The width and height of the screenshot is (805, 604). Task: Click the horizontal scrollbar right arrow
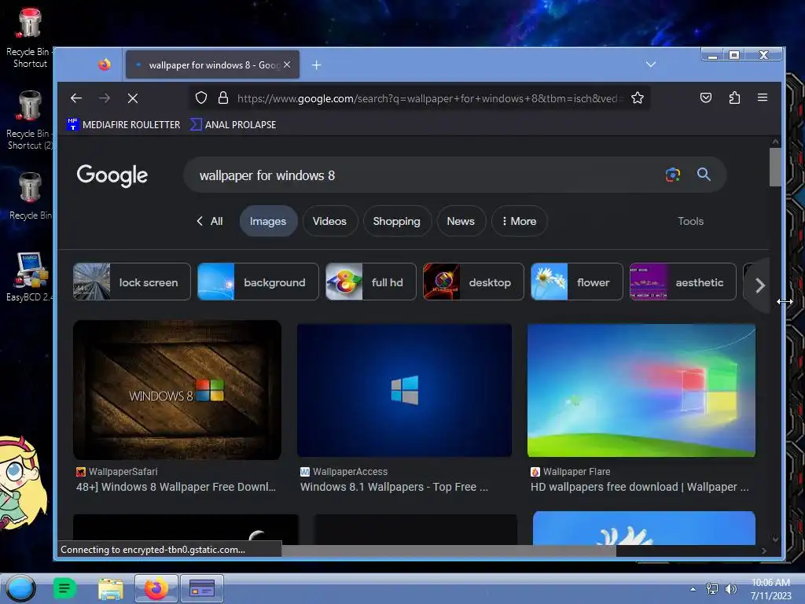[764, 551]
